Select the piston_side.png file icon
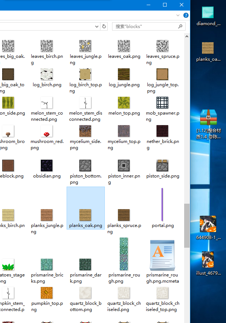 pyautogui.click(x=162, y=166)
